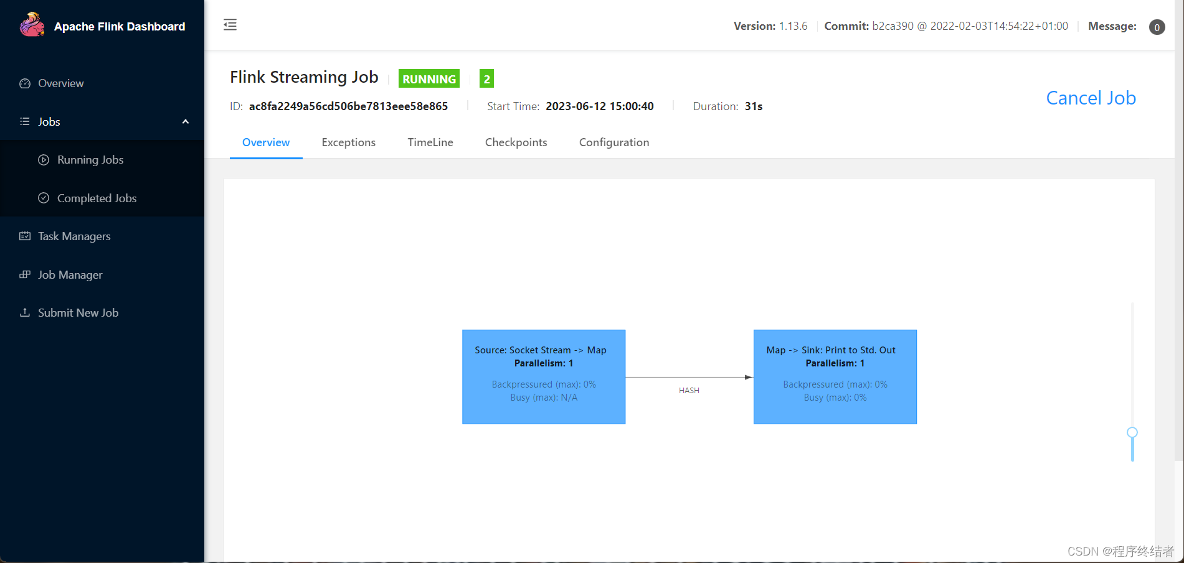This screenshot has height=563, width=1184.
Task: Click the graph zoom slider handle
Action: 1132,432
